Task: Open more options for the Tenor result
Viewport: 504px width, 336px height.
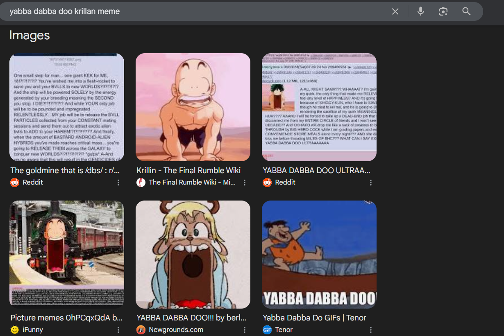Action: coord(371,330)
